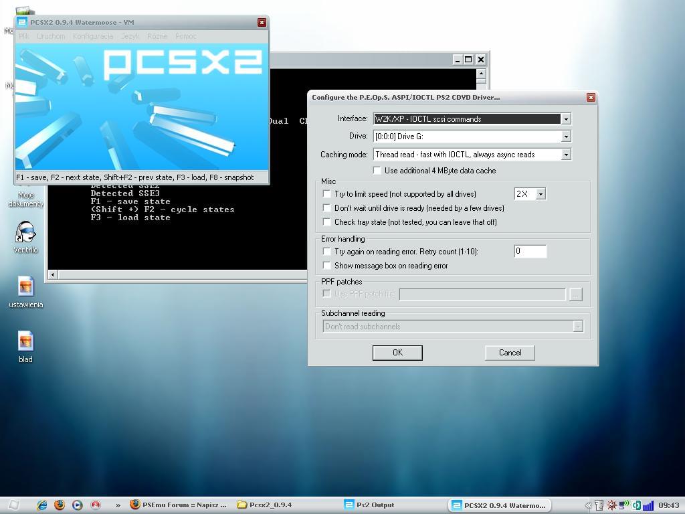The height and width of the screenshot is (514, 685).
Task: Click Cancel in CDVD Driver dialog
Action: [510, 353]
